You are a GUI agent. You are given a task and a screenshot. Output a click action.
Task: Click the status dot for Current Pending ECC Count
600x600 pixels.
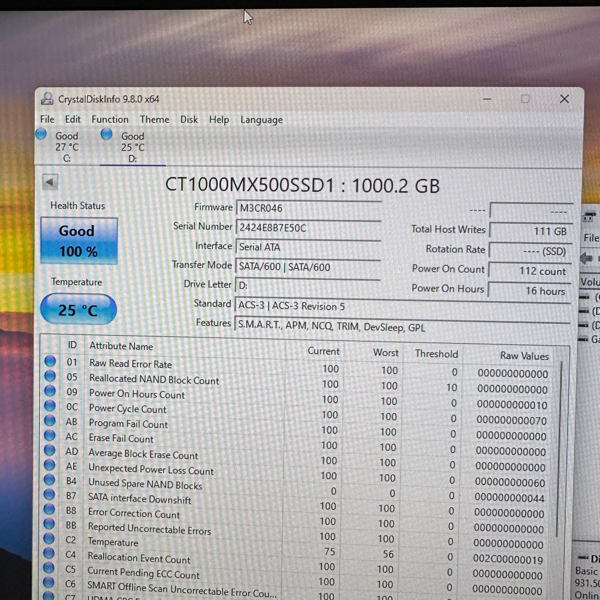(x=49, y=568)
